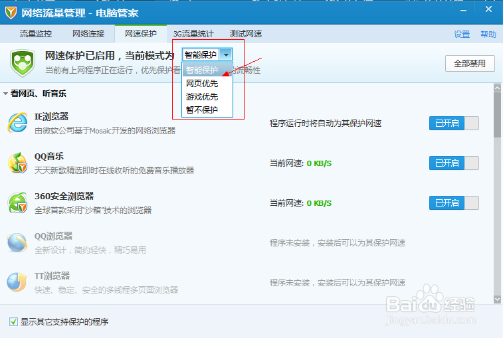This screenshot has width=503, height=338.
Task: Open the 测试网速 tab
Action: pyautogui.click(x=246, y=34)
